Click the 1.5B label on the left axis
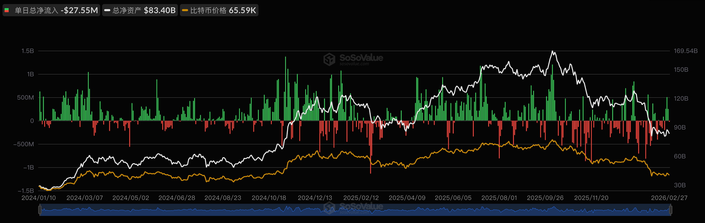The height and width of the screenshot is (223, 705). pos(28,51)
